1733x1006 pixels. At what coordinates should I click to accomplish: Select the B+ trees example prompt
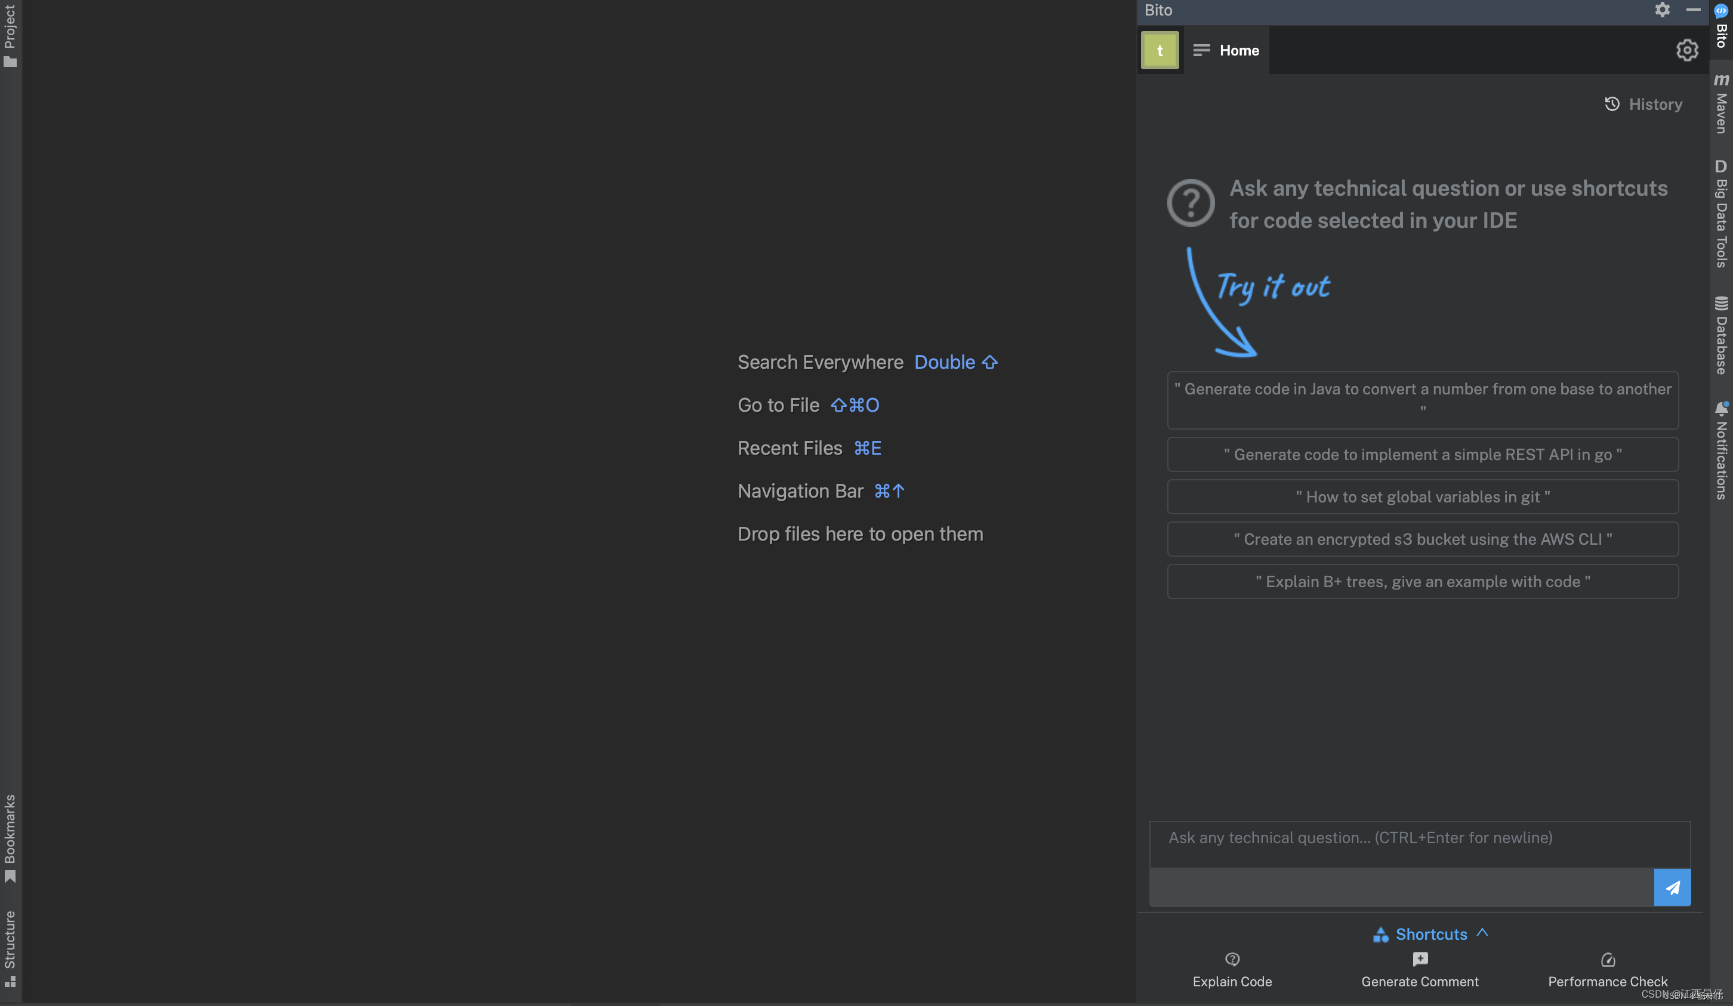(1423, 581)
